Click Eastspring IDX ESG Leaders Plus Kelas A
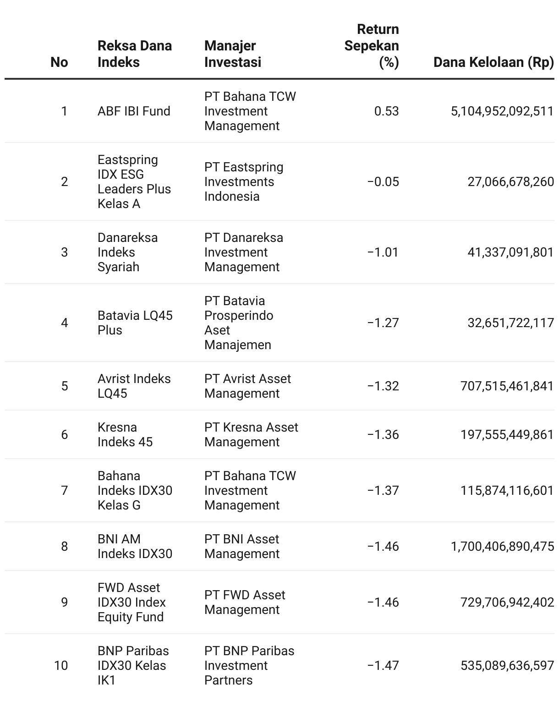Image resolution: width=559 pixels, height=701 pixels. coord(134,181)
